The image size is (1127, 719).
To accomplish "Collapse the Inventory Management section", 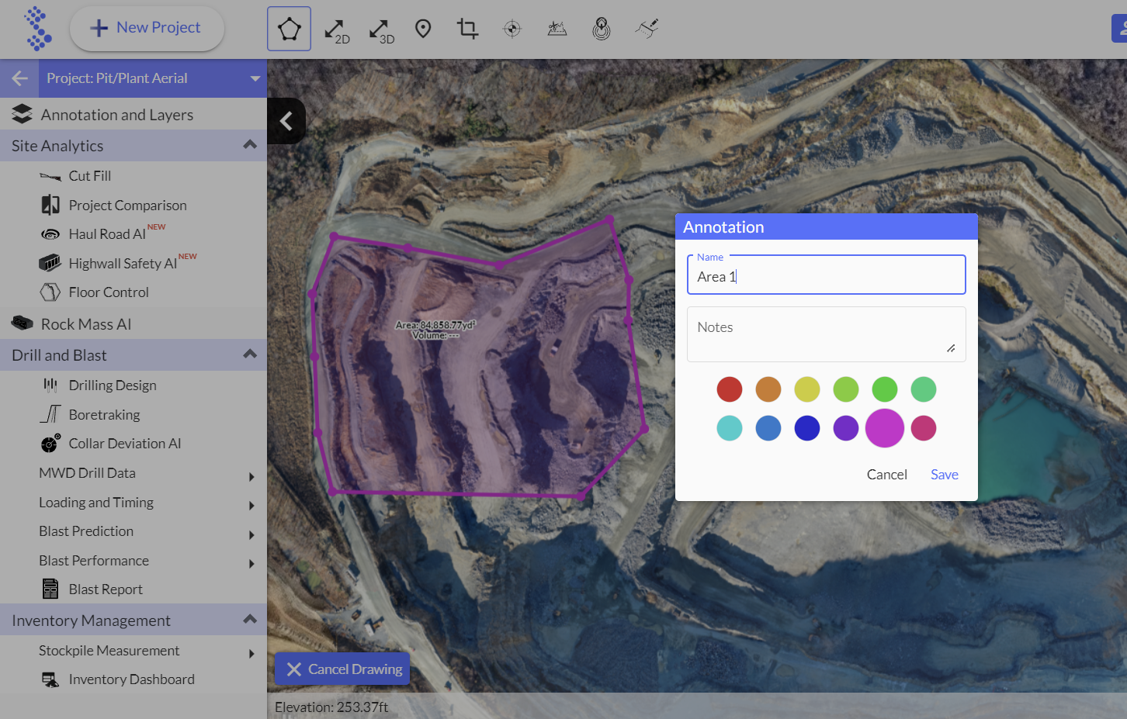I will [x=250, y=620].
